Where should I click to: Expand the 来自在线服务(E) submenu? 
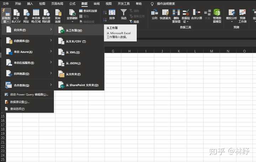(28, 63)
